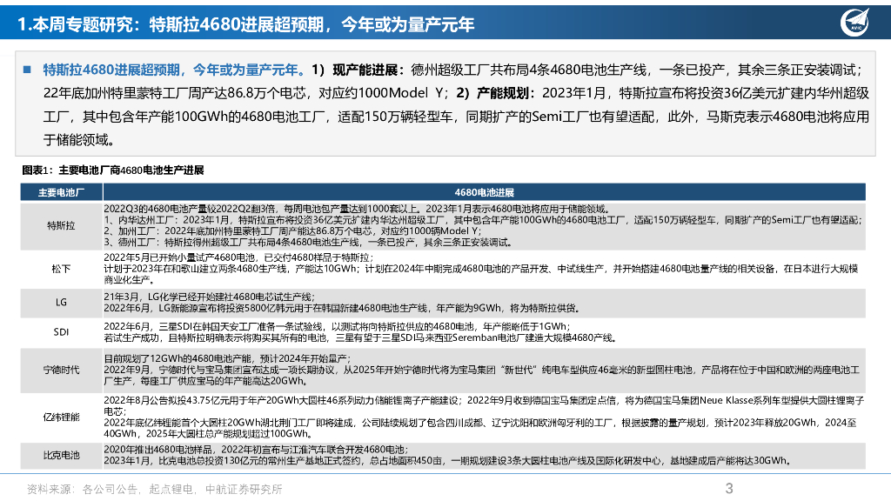Select the 'LG' row label

click(x=62, y=303)
